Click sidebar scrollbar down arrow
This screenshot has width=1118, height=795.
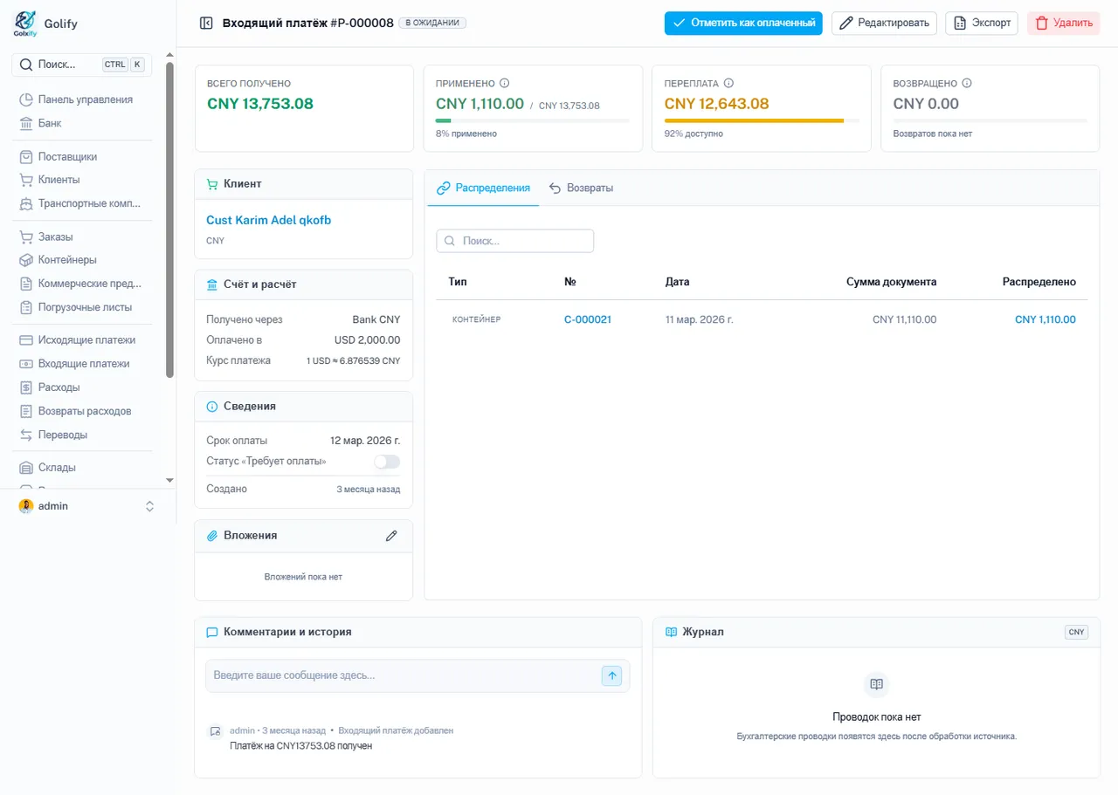click(169, 480)
